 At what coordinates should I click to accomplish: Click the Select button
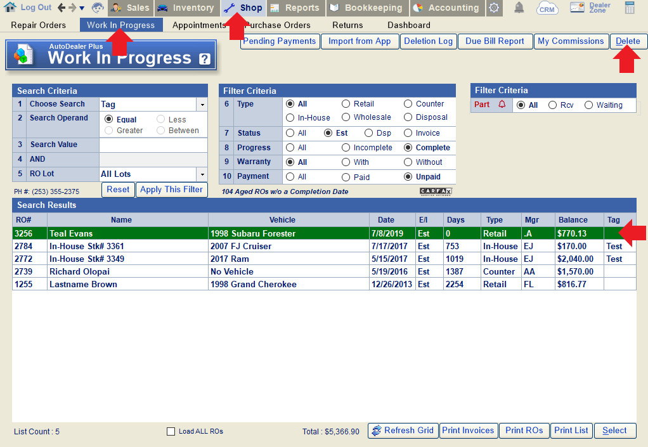point(614,431)
